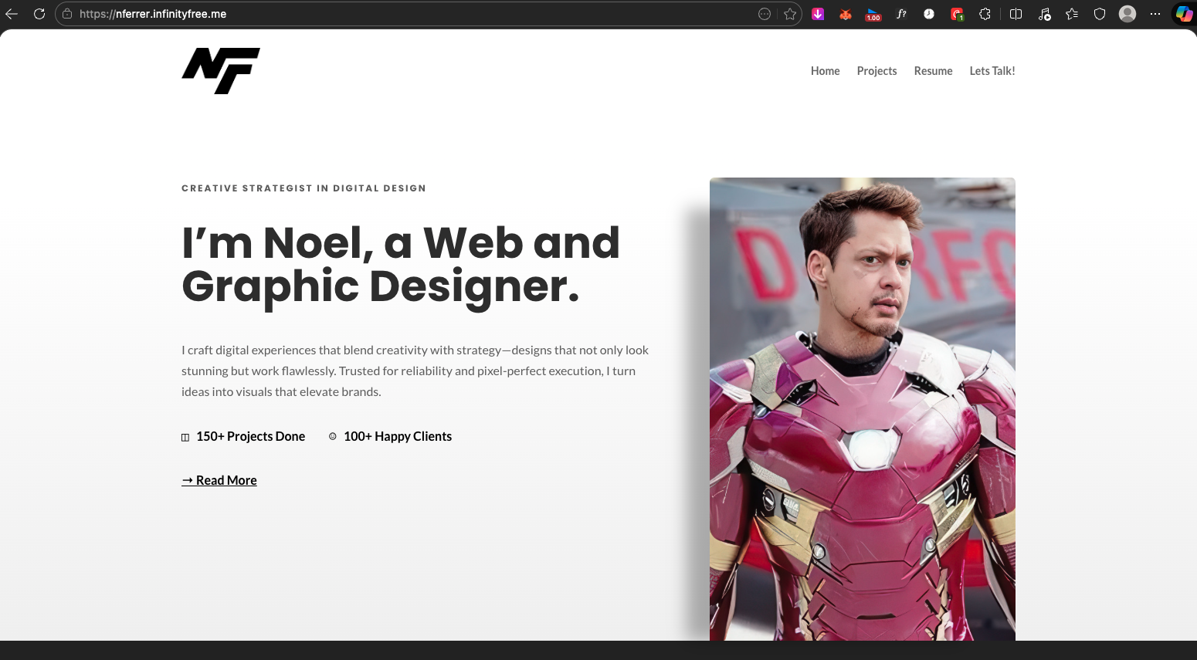Open the MetaMask fox extension
The width and height of the screenshot is (1197, 660).
click(846, 14)
